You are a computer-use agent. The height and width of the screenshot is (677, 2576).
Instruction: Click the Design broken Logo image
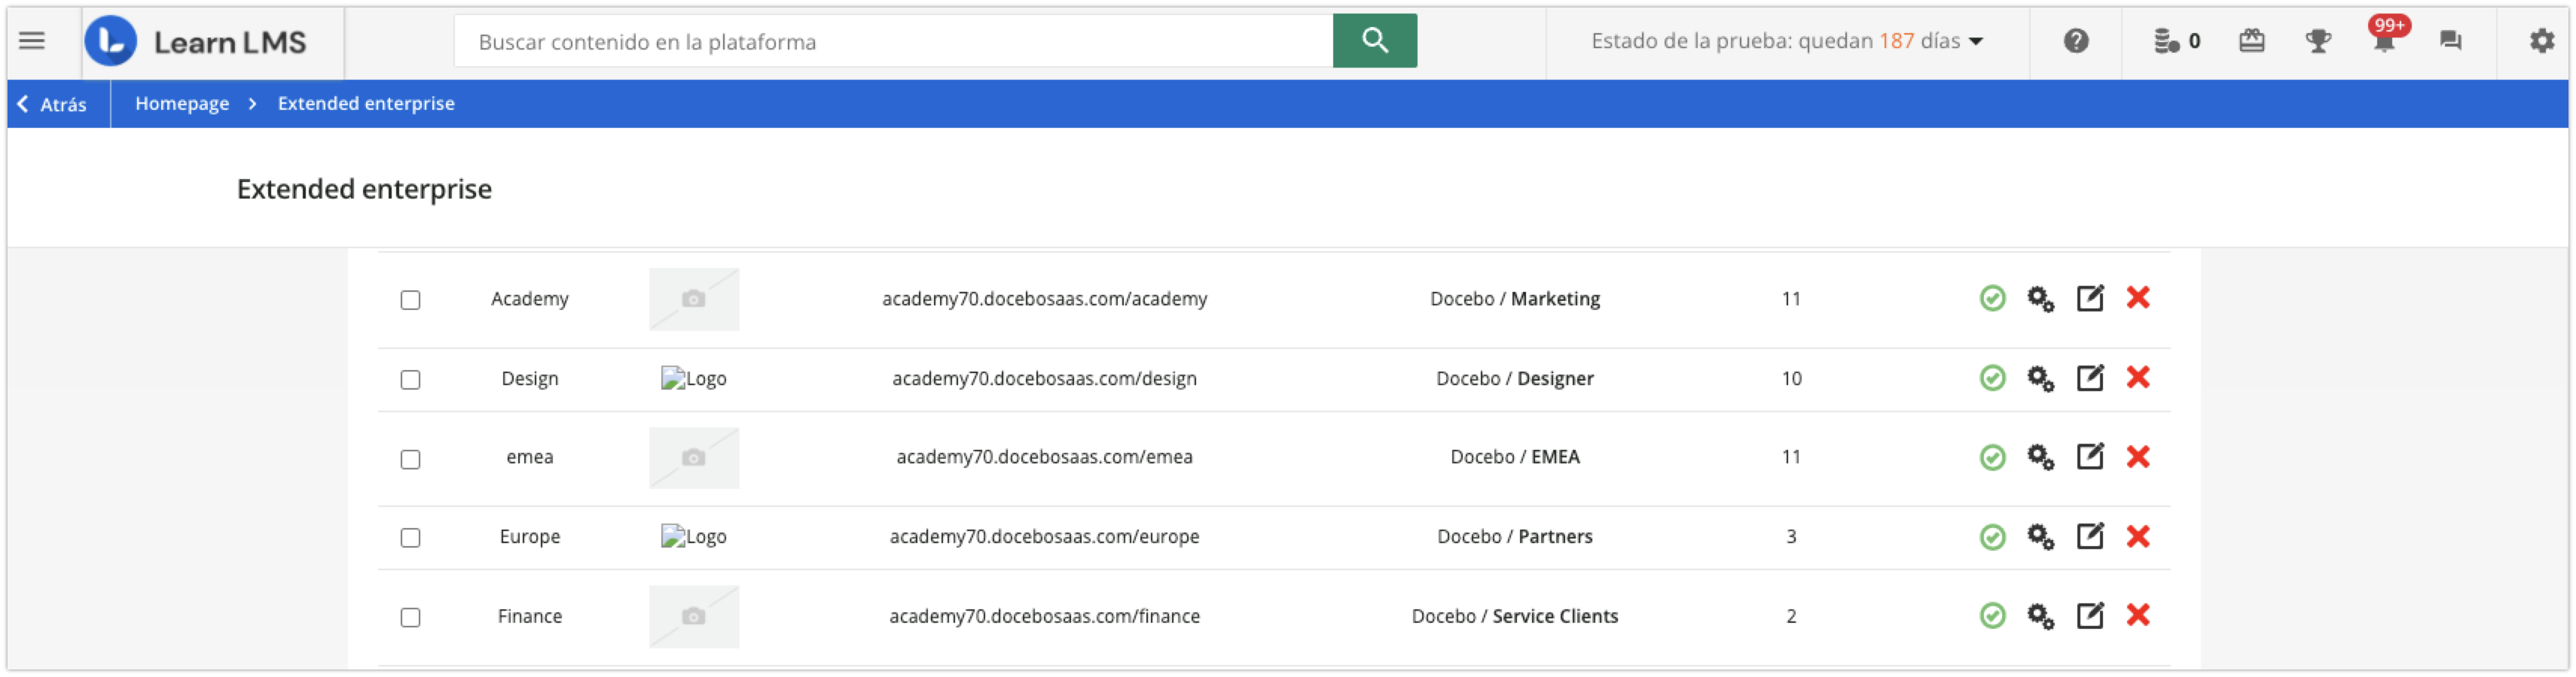pyautogui.click(x=694, y=378)
